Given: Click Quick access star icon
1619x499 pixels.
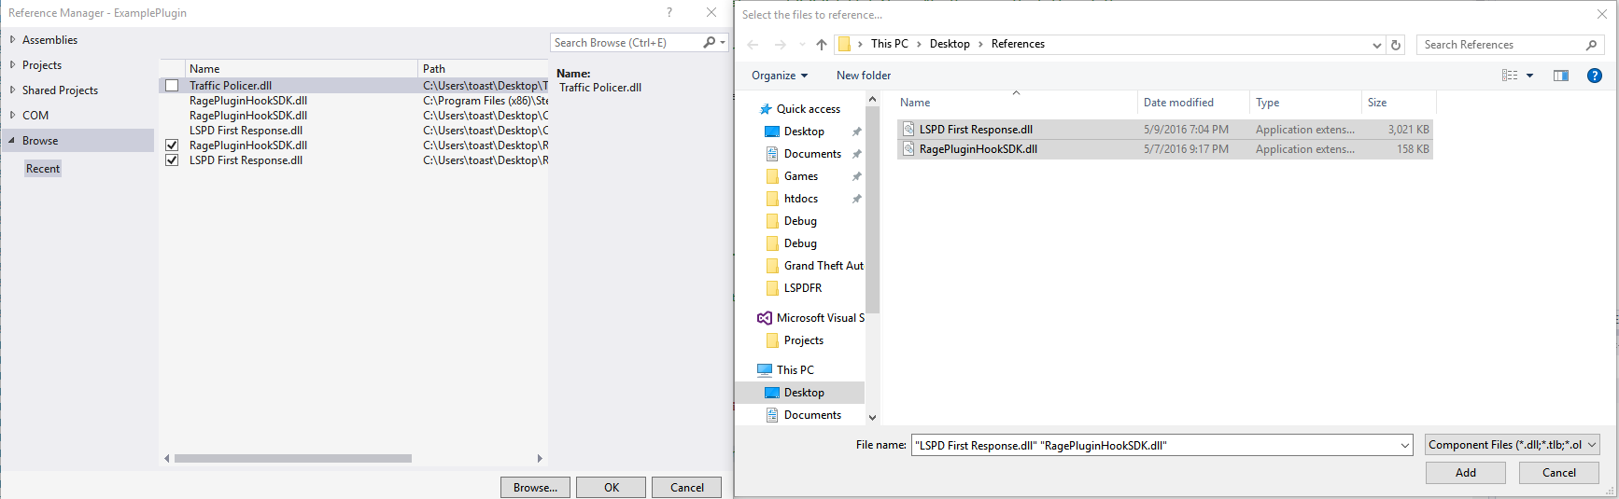Looking at the screenshot, I should click(x=766, y=109).
